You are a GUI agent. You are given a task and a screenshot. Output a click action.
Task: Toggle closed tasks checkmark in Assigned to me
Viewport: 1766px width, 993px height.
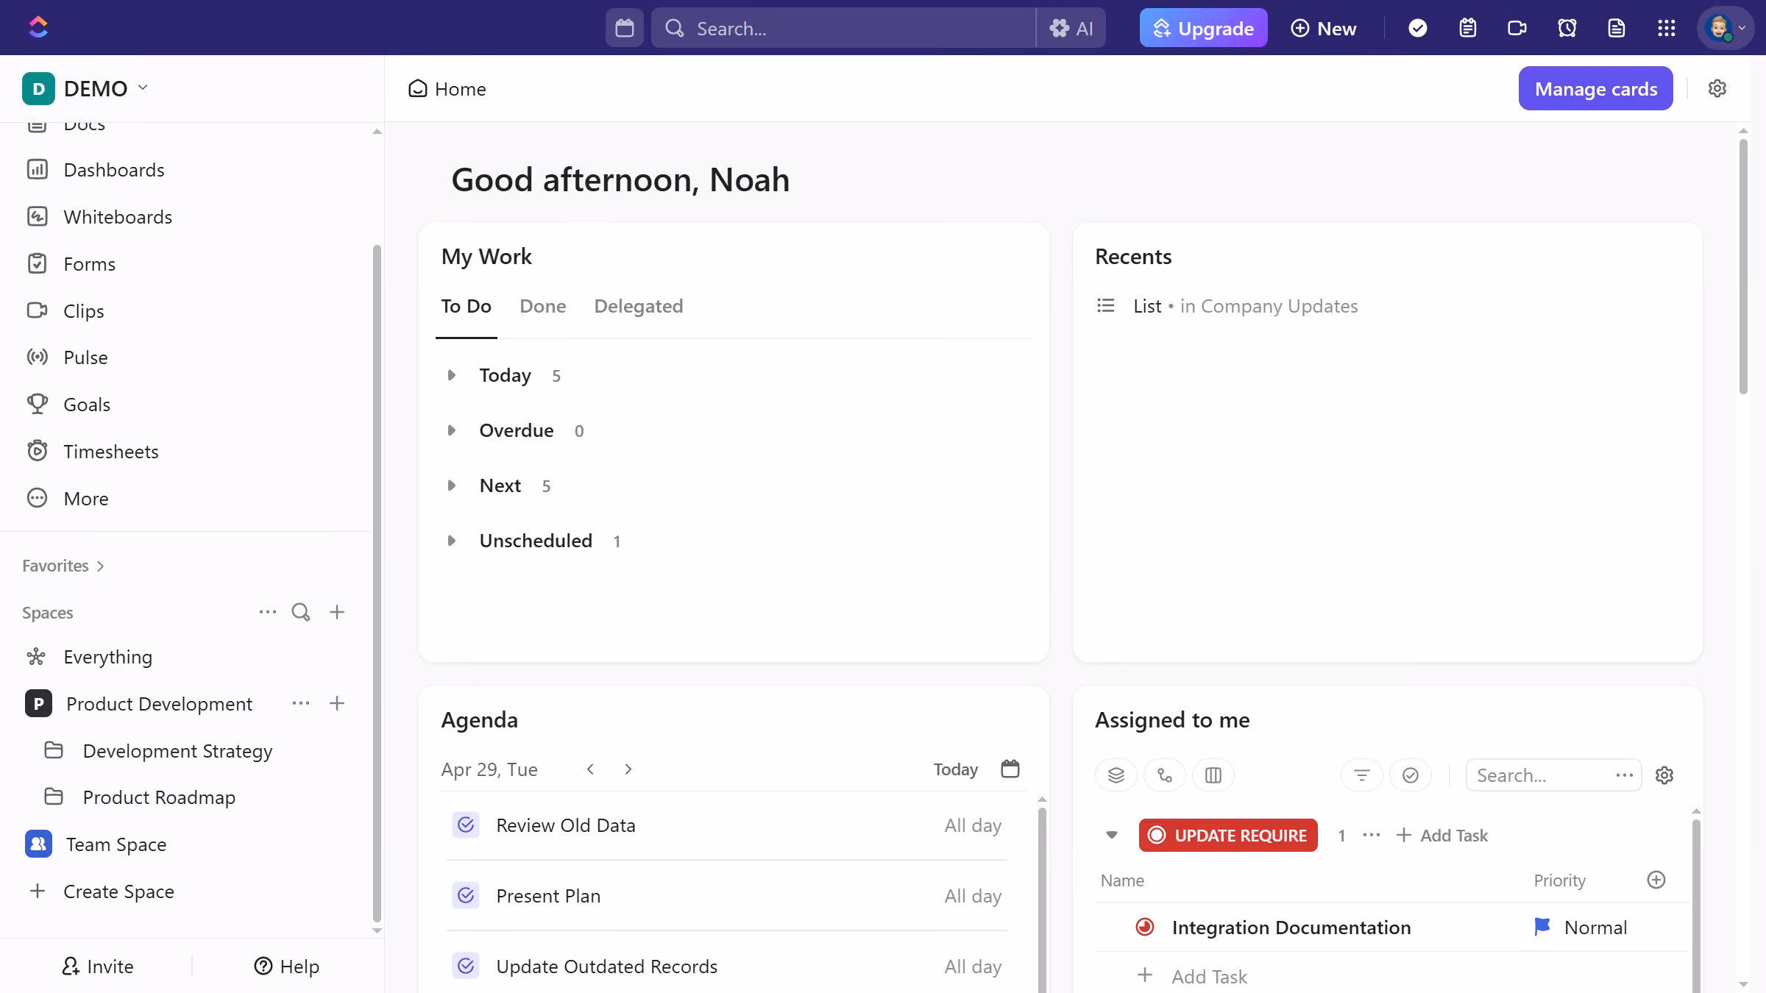click(1411, 775)
